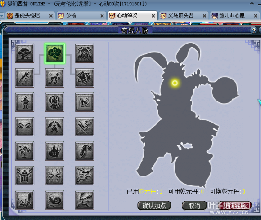This screenshot has width=261, height=220.
Task: Select the campfire feathers skill icon
Action: click(x=54, y=127)
